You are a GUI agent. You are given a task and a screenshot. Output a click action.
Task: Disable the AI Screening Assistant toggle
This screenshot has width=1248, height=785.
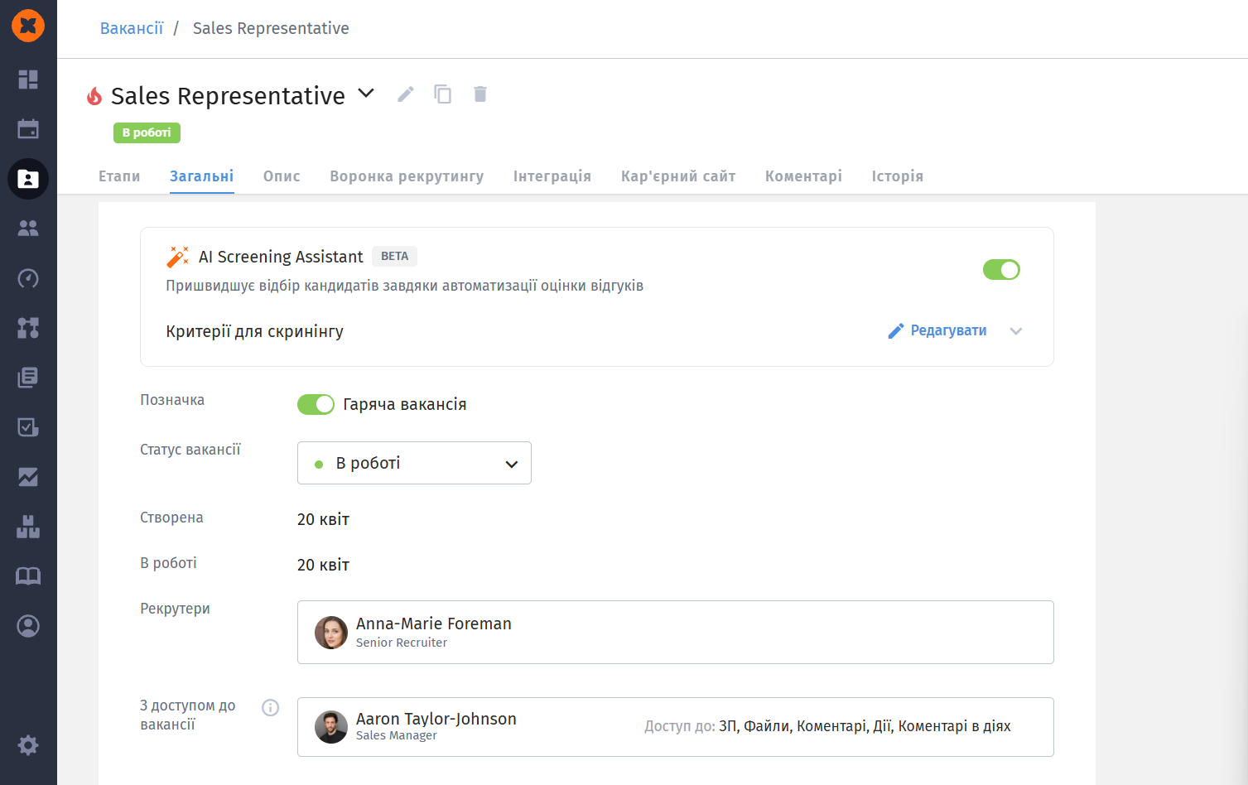(1001, 270)
